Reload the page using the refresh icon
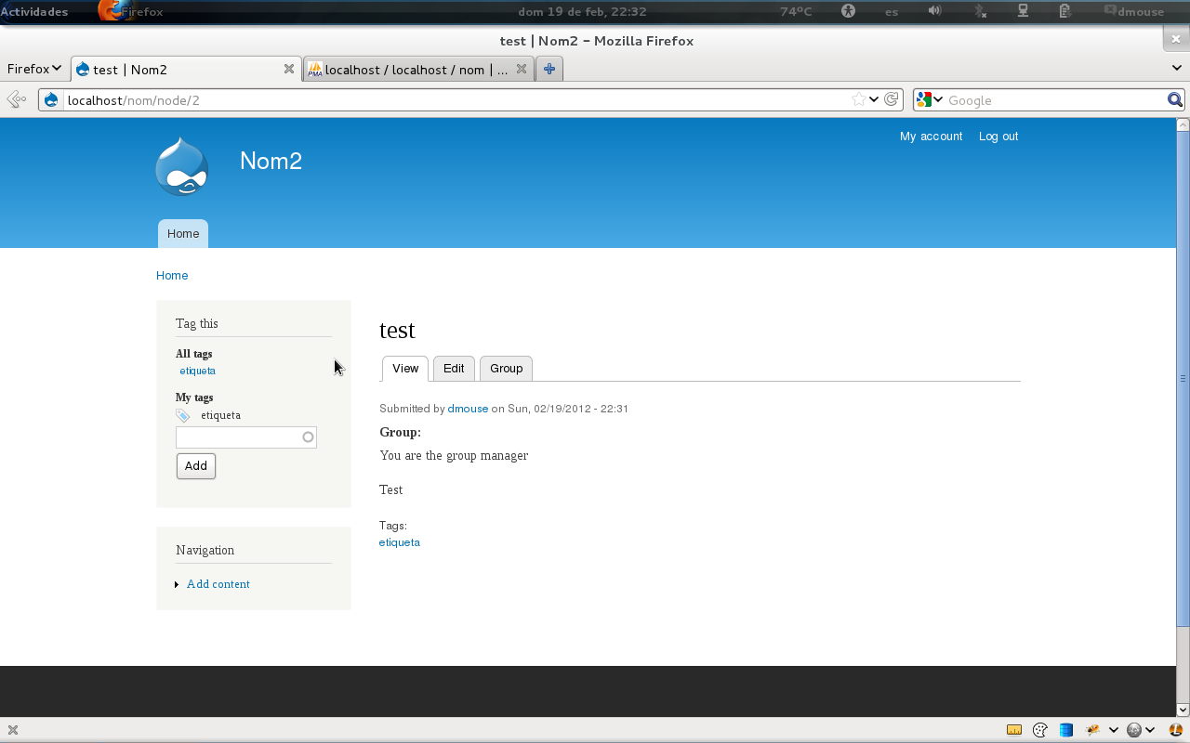This screenshot has height=743, width=1190. 891,99
